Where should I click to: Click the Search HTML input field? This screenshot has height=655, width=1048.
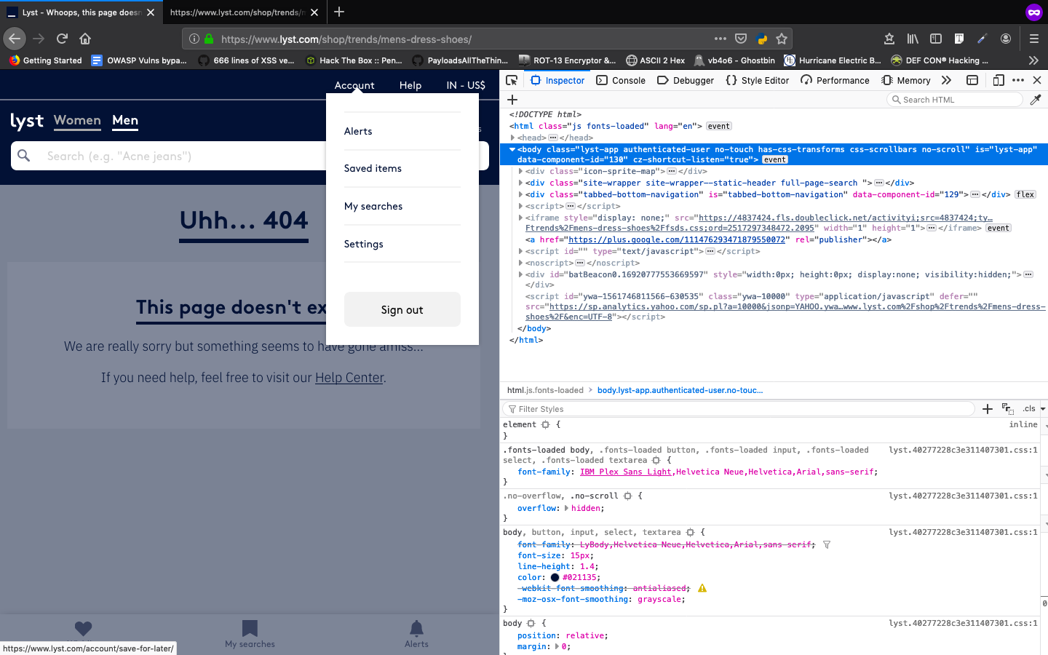(x=954, y=100)
